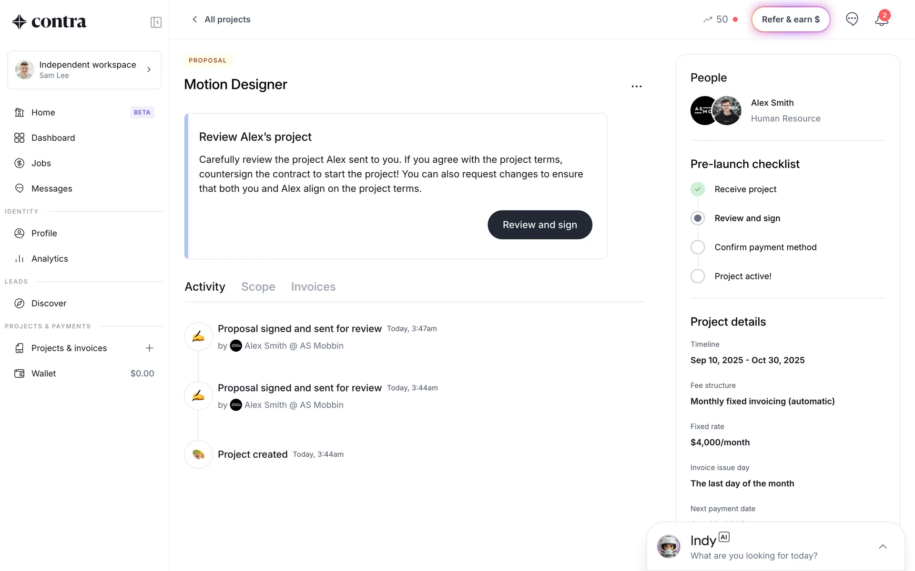Go to Discover in the sidebar
This screenshot has width=915, height=571.
pos(49,304)
